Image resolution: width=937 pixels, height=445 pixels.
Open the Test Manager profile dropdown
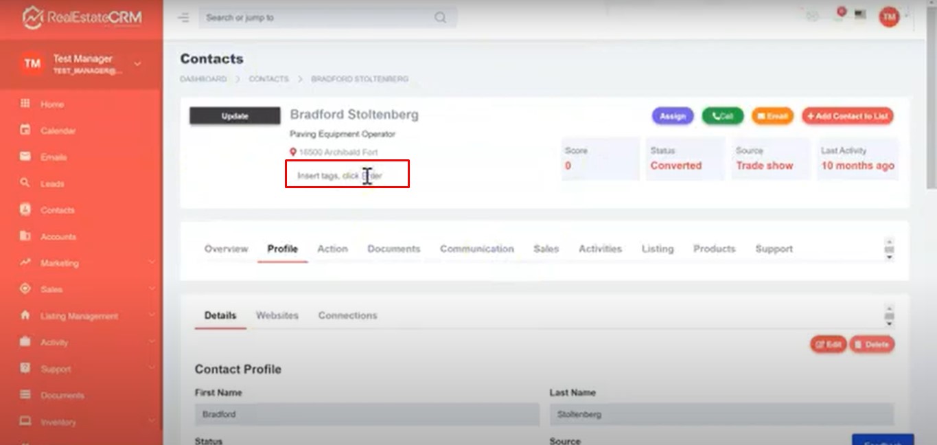tap(137, 64)
